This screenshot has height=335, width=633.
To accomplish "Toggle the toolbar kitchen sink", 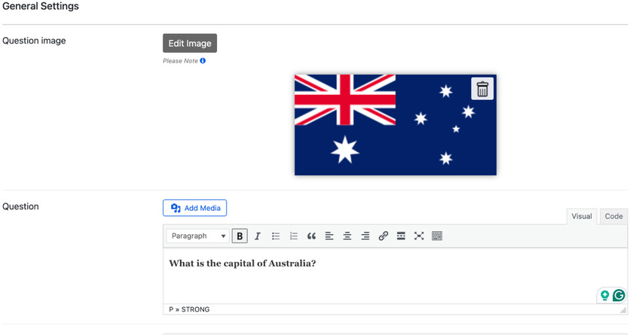I will tap(437, 236).
